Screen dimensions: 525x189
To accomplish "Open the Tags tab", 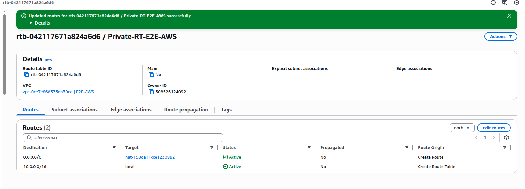I will (x=226, y=110).
